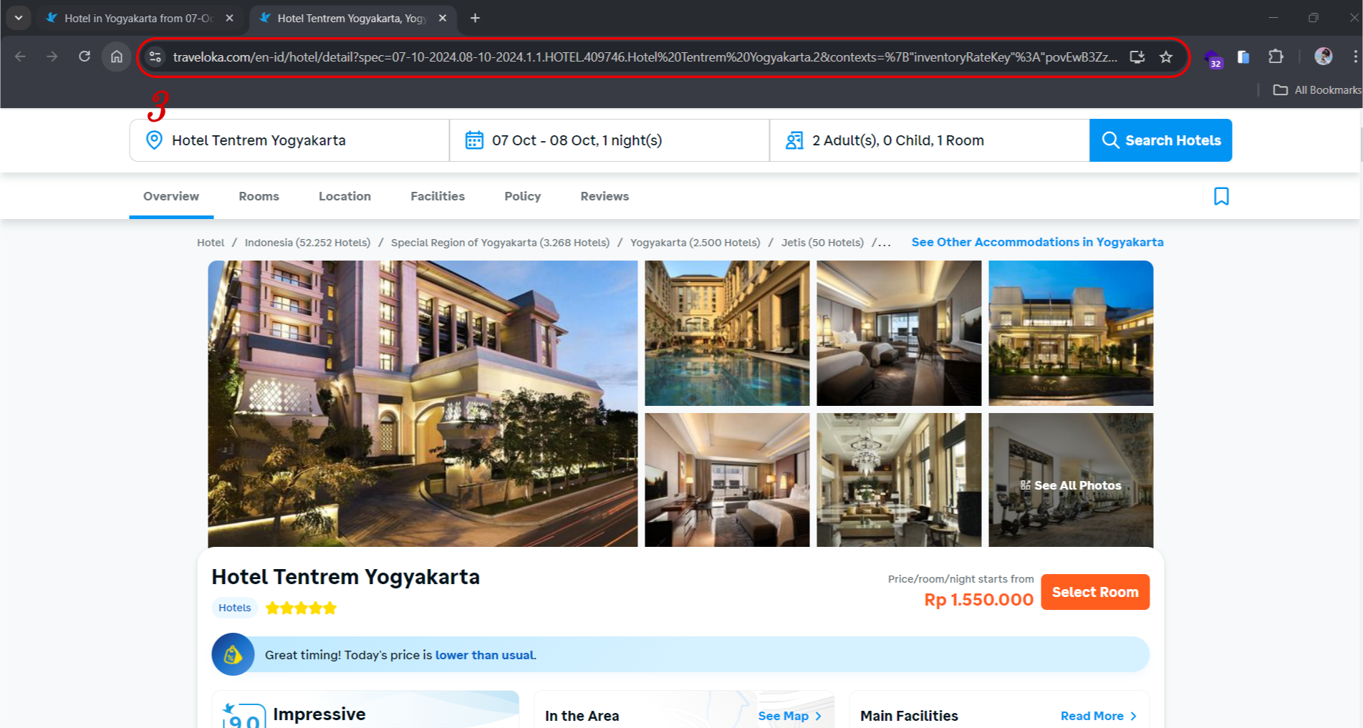Click the lower than usual link
The image size is (1363, 728).
pyautogui.click(x=484, y=655)
